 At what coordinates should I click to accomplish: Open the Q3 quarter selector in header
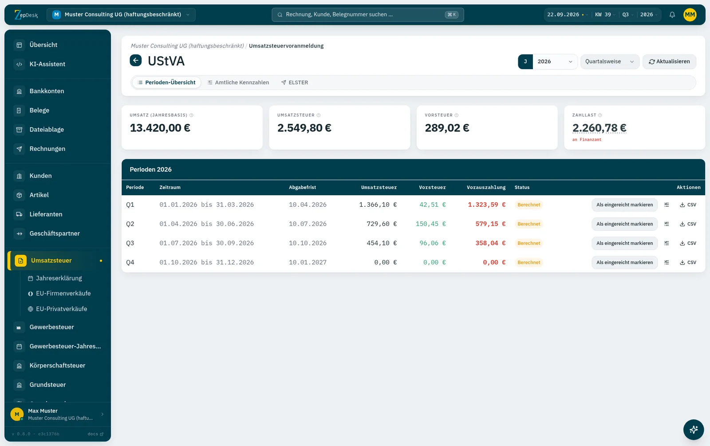tap(627, 15)
